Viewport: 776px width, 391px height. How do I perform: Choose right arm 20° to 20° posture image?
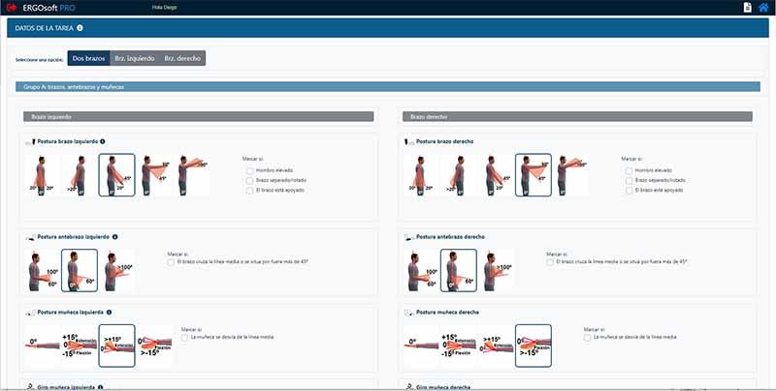(x=421, y=175)
